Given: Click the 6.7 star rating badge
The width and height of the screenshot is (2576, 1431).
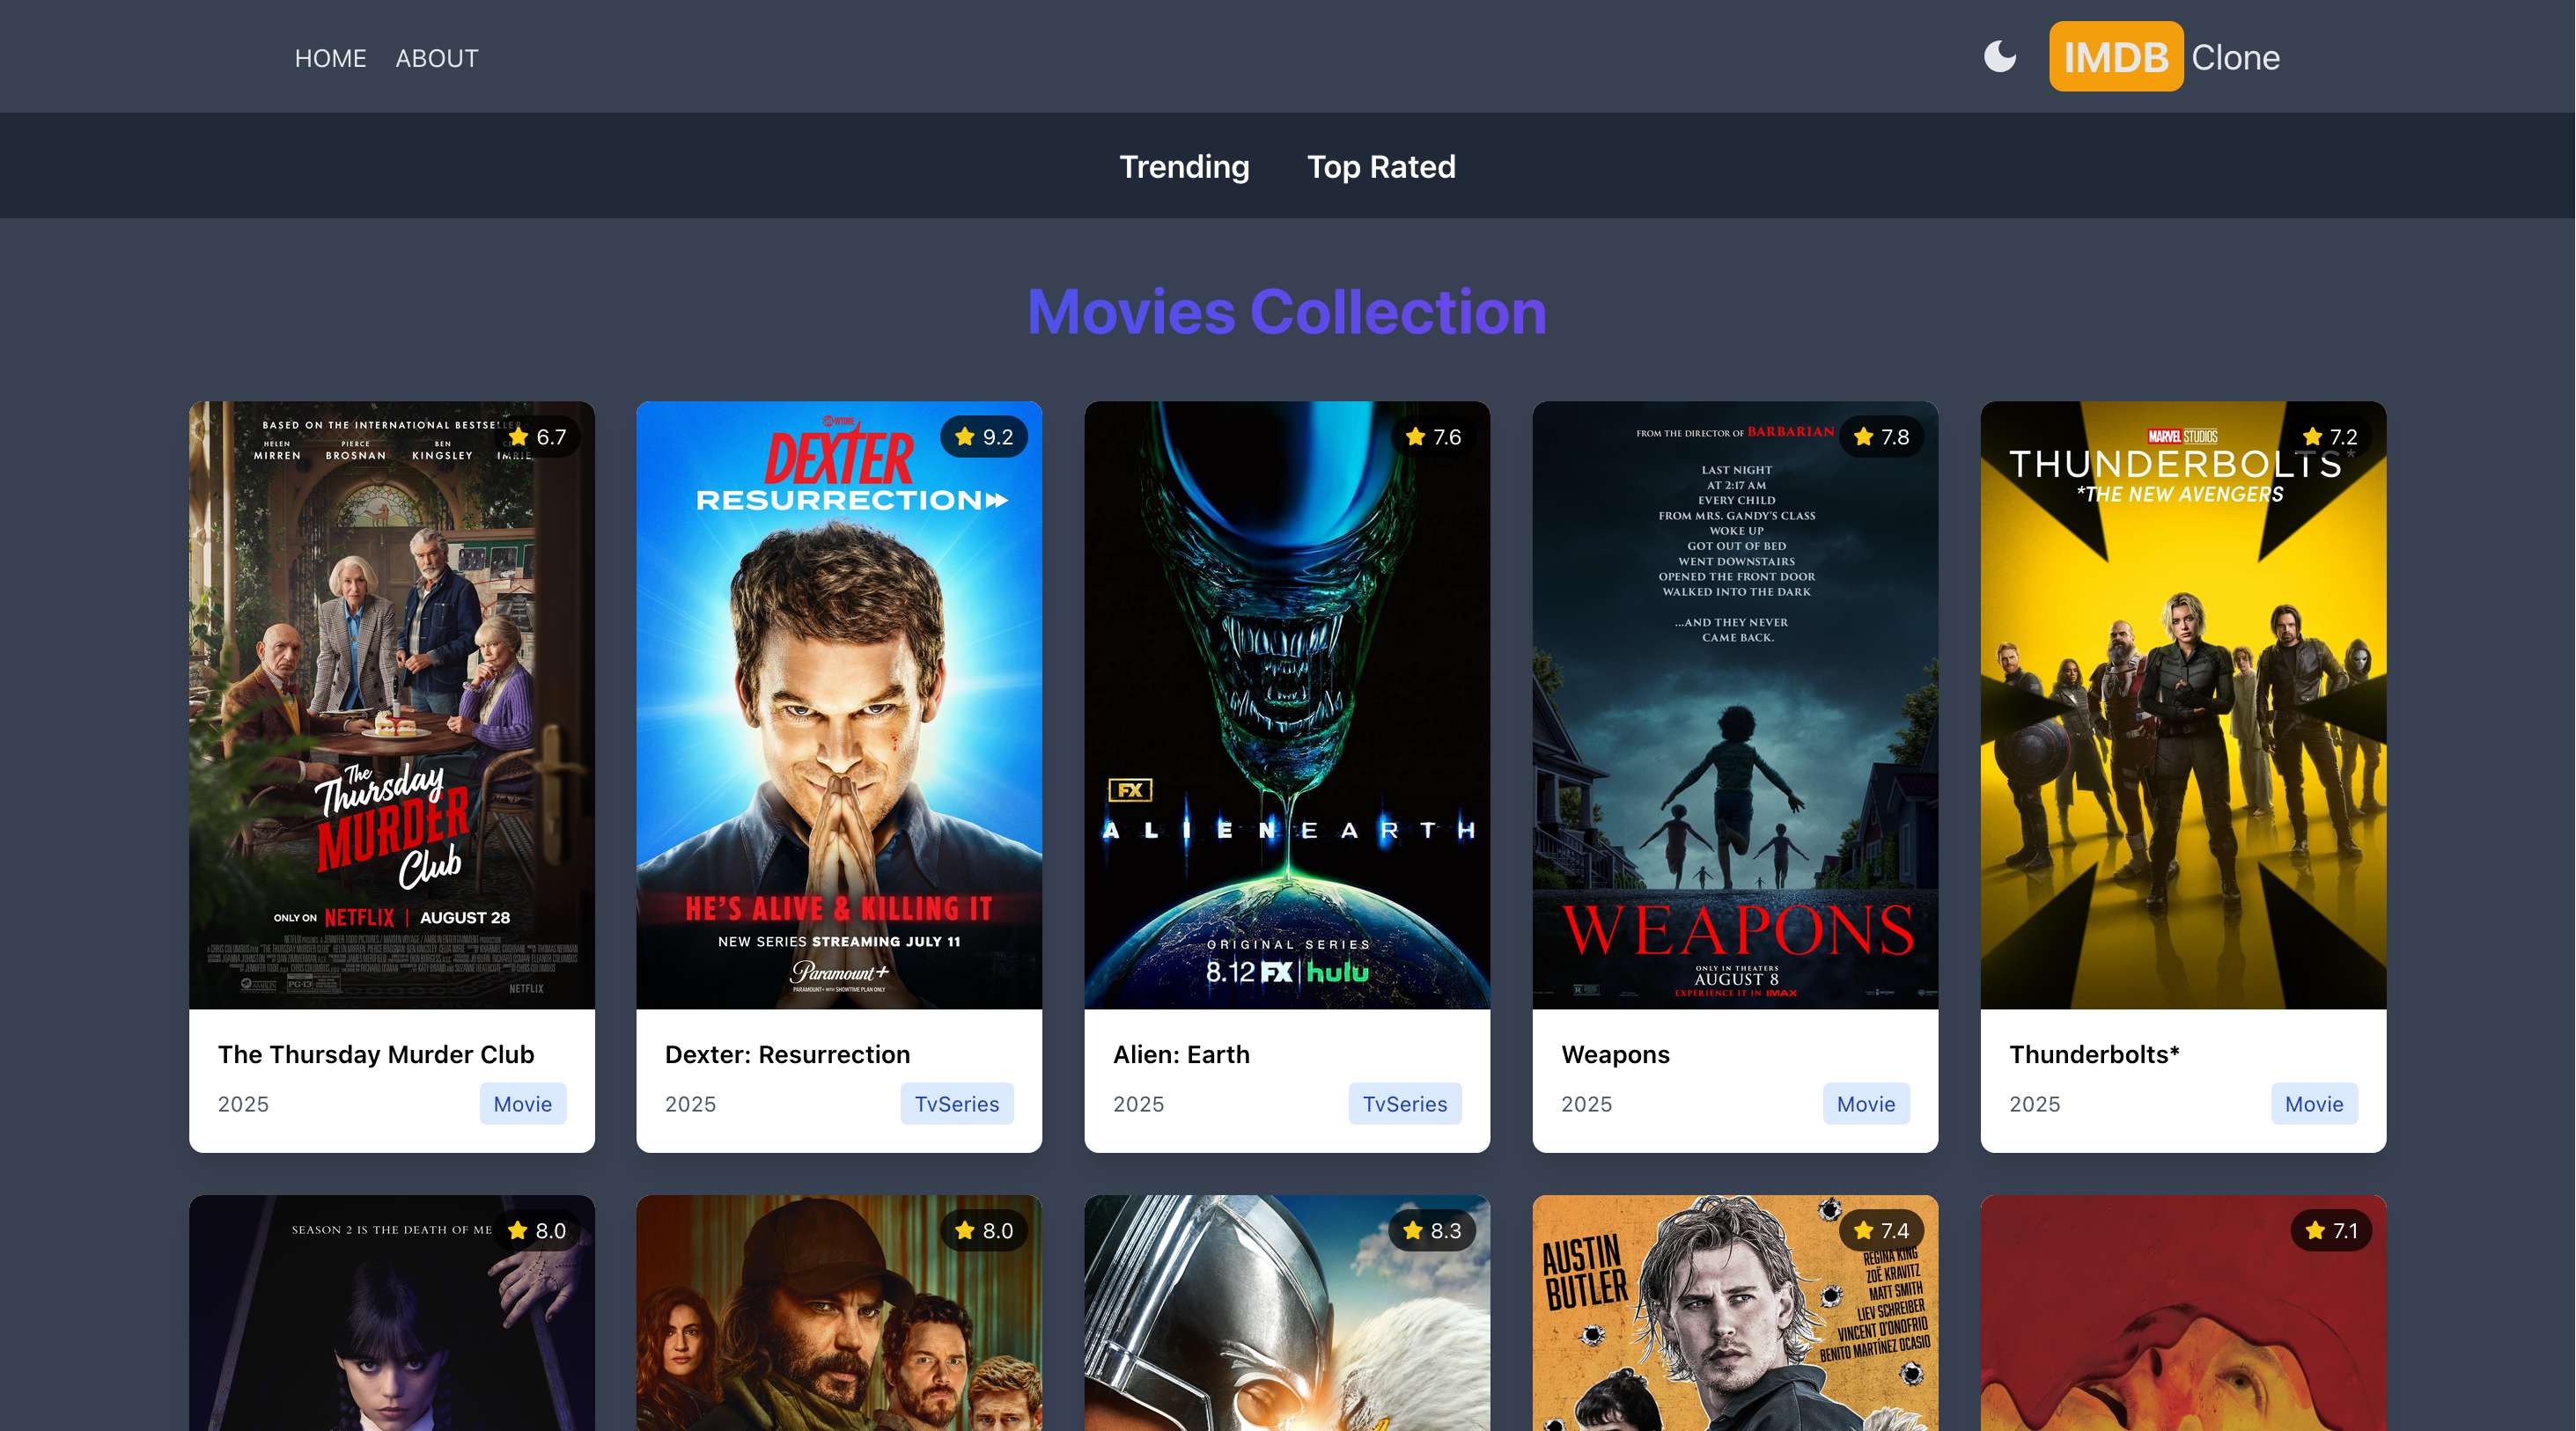Looking at the screenshot, I should point(537,437).
